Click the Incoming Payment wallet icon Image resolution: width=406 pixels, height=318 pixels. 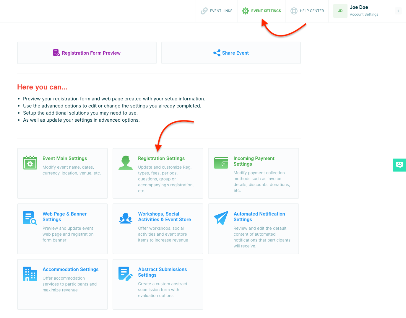click(221, 163)
